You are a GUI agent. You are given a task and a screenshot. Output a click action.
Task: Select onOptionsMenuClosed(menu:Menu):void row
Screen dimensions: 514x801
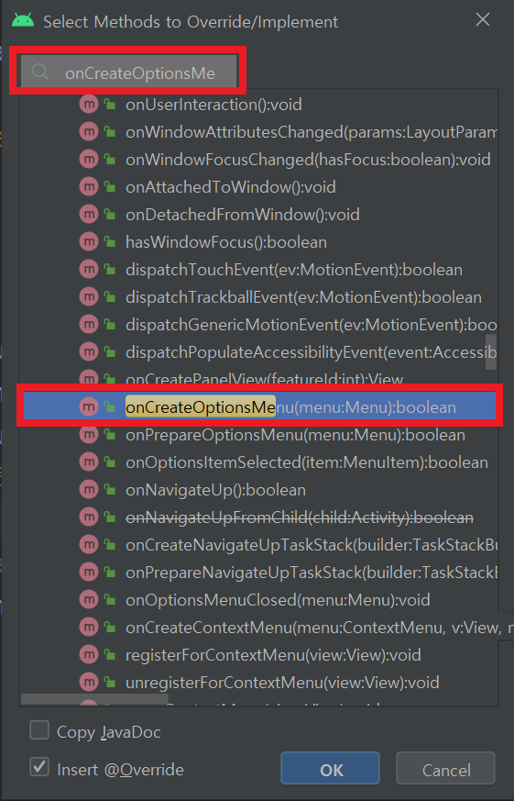[258, 600]
